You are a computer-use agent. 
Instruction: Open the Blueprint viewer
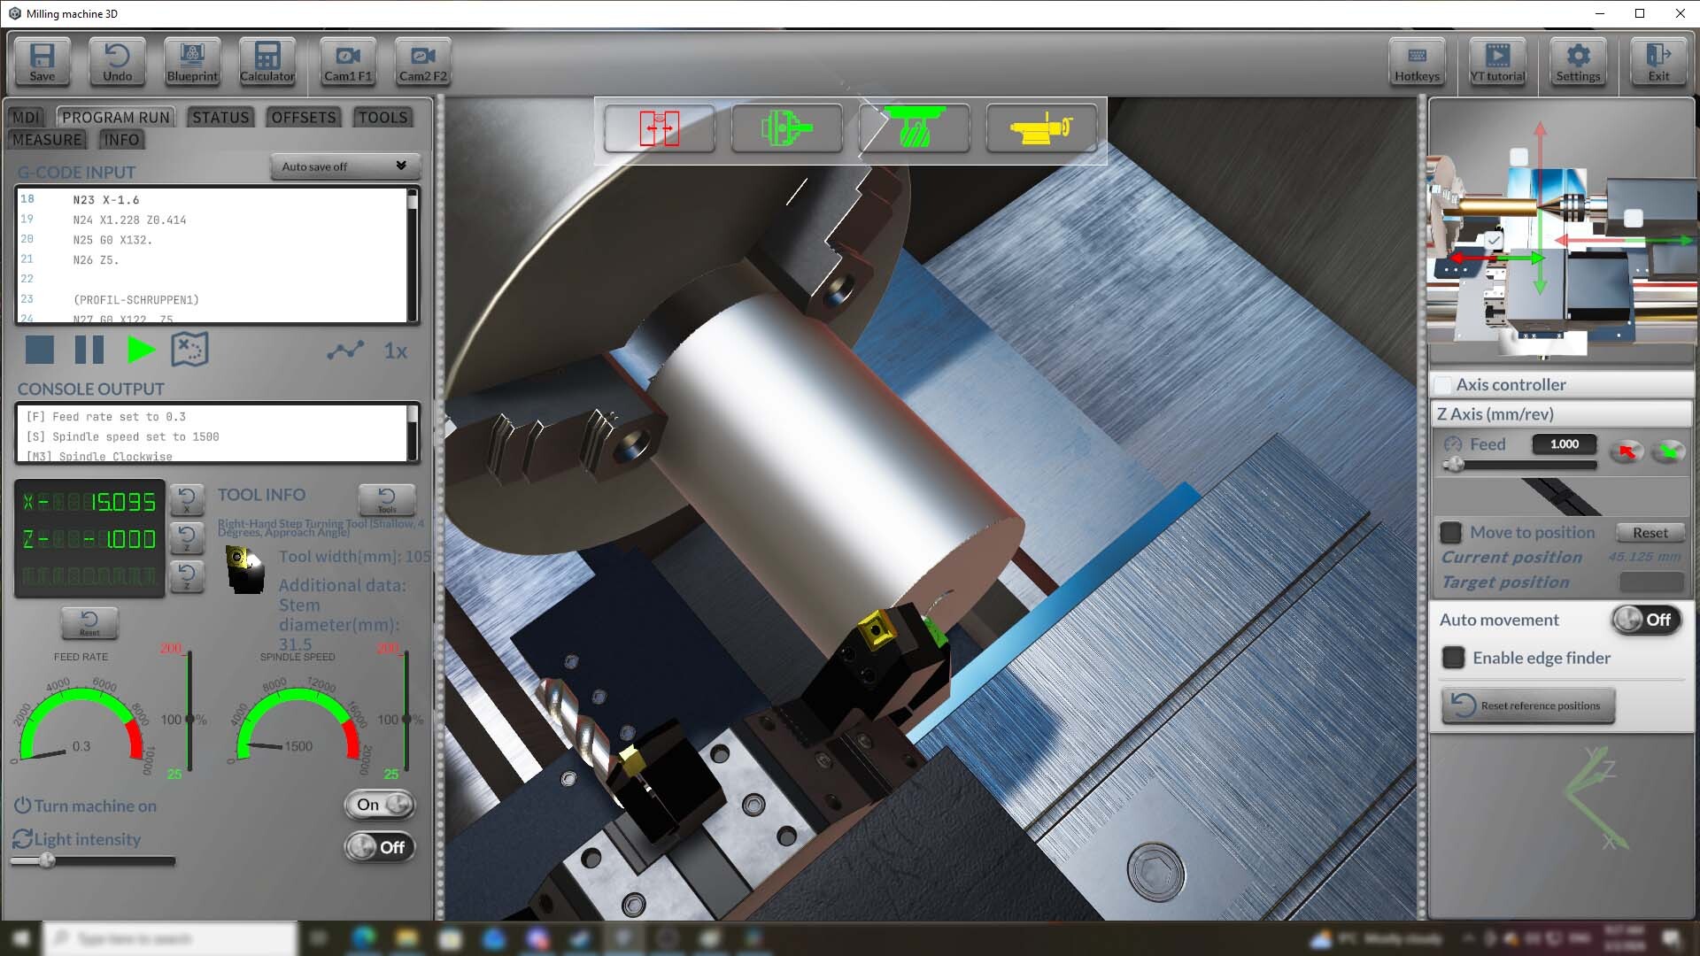[x=191, y=62]
